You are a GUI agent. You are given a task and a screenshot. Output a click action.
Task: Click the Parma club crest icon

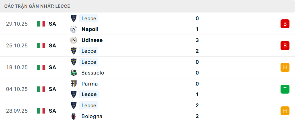coord(73,84)
